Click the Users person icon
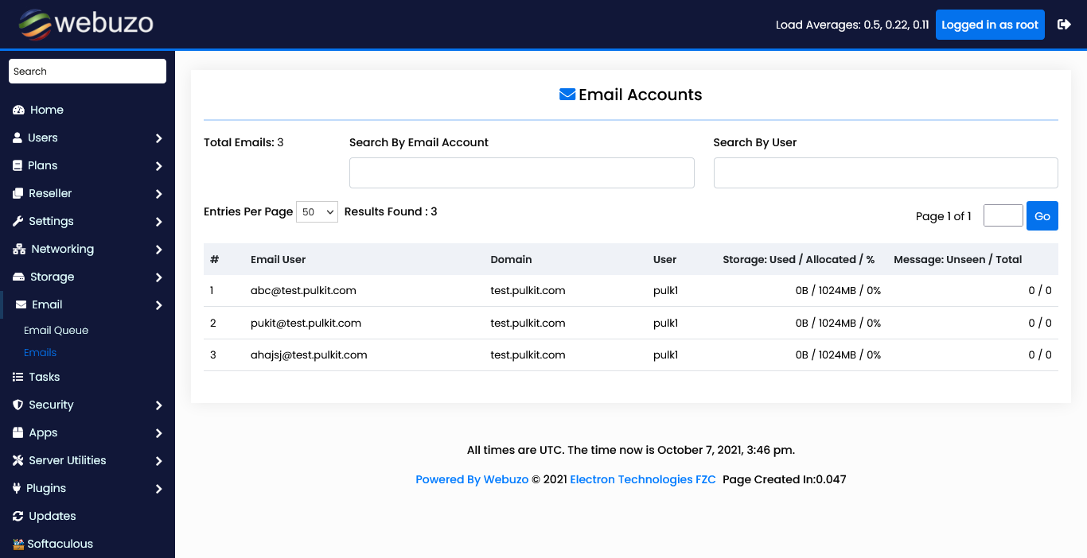Viewport: 1087px width, 558px height. [x=18, y=138]
